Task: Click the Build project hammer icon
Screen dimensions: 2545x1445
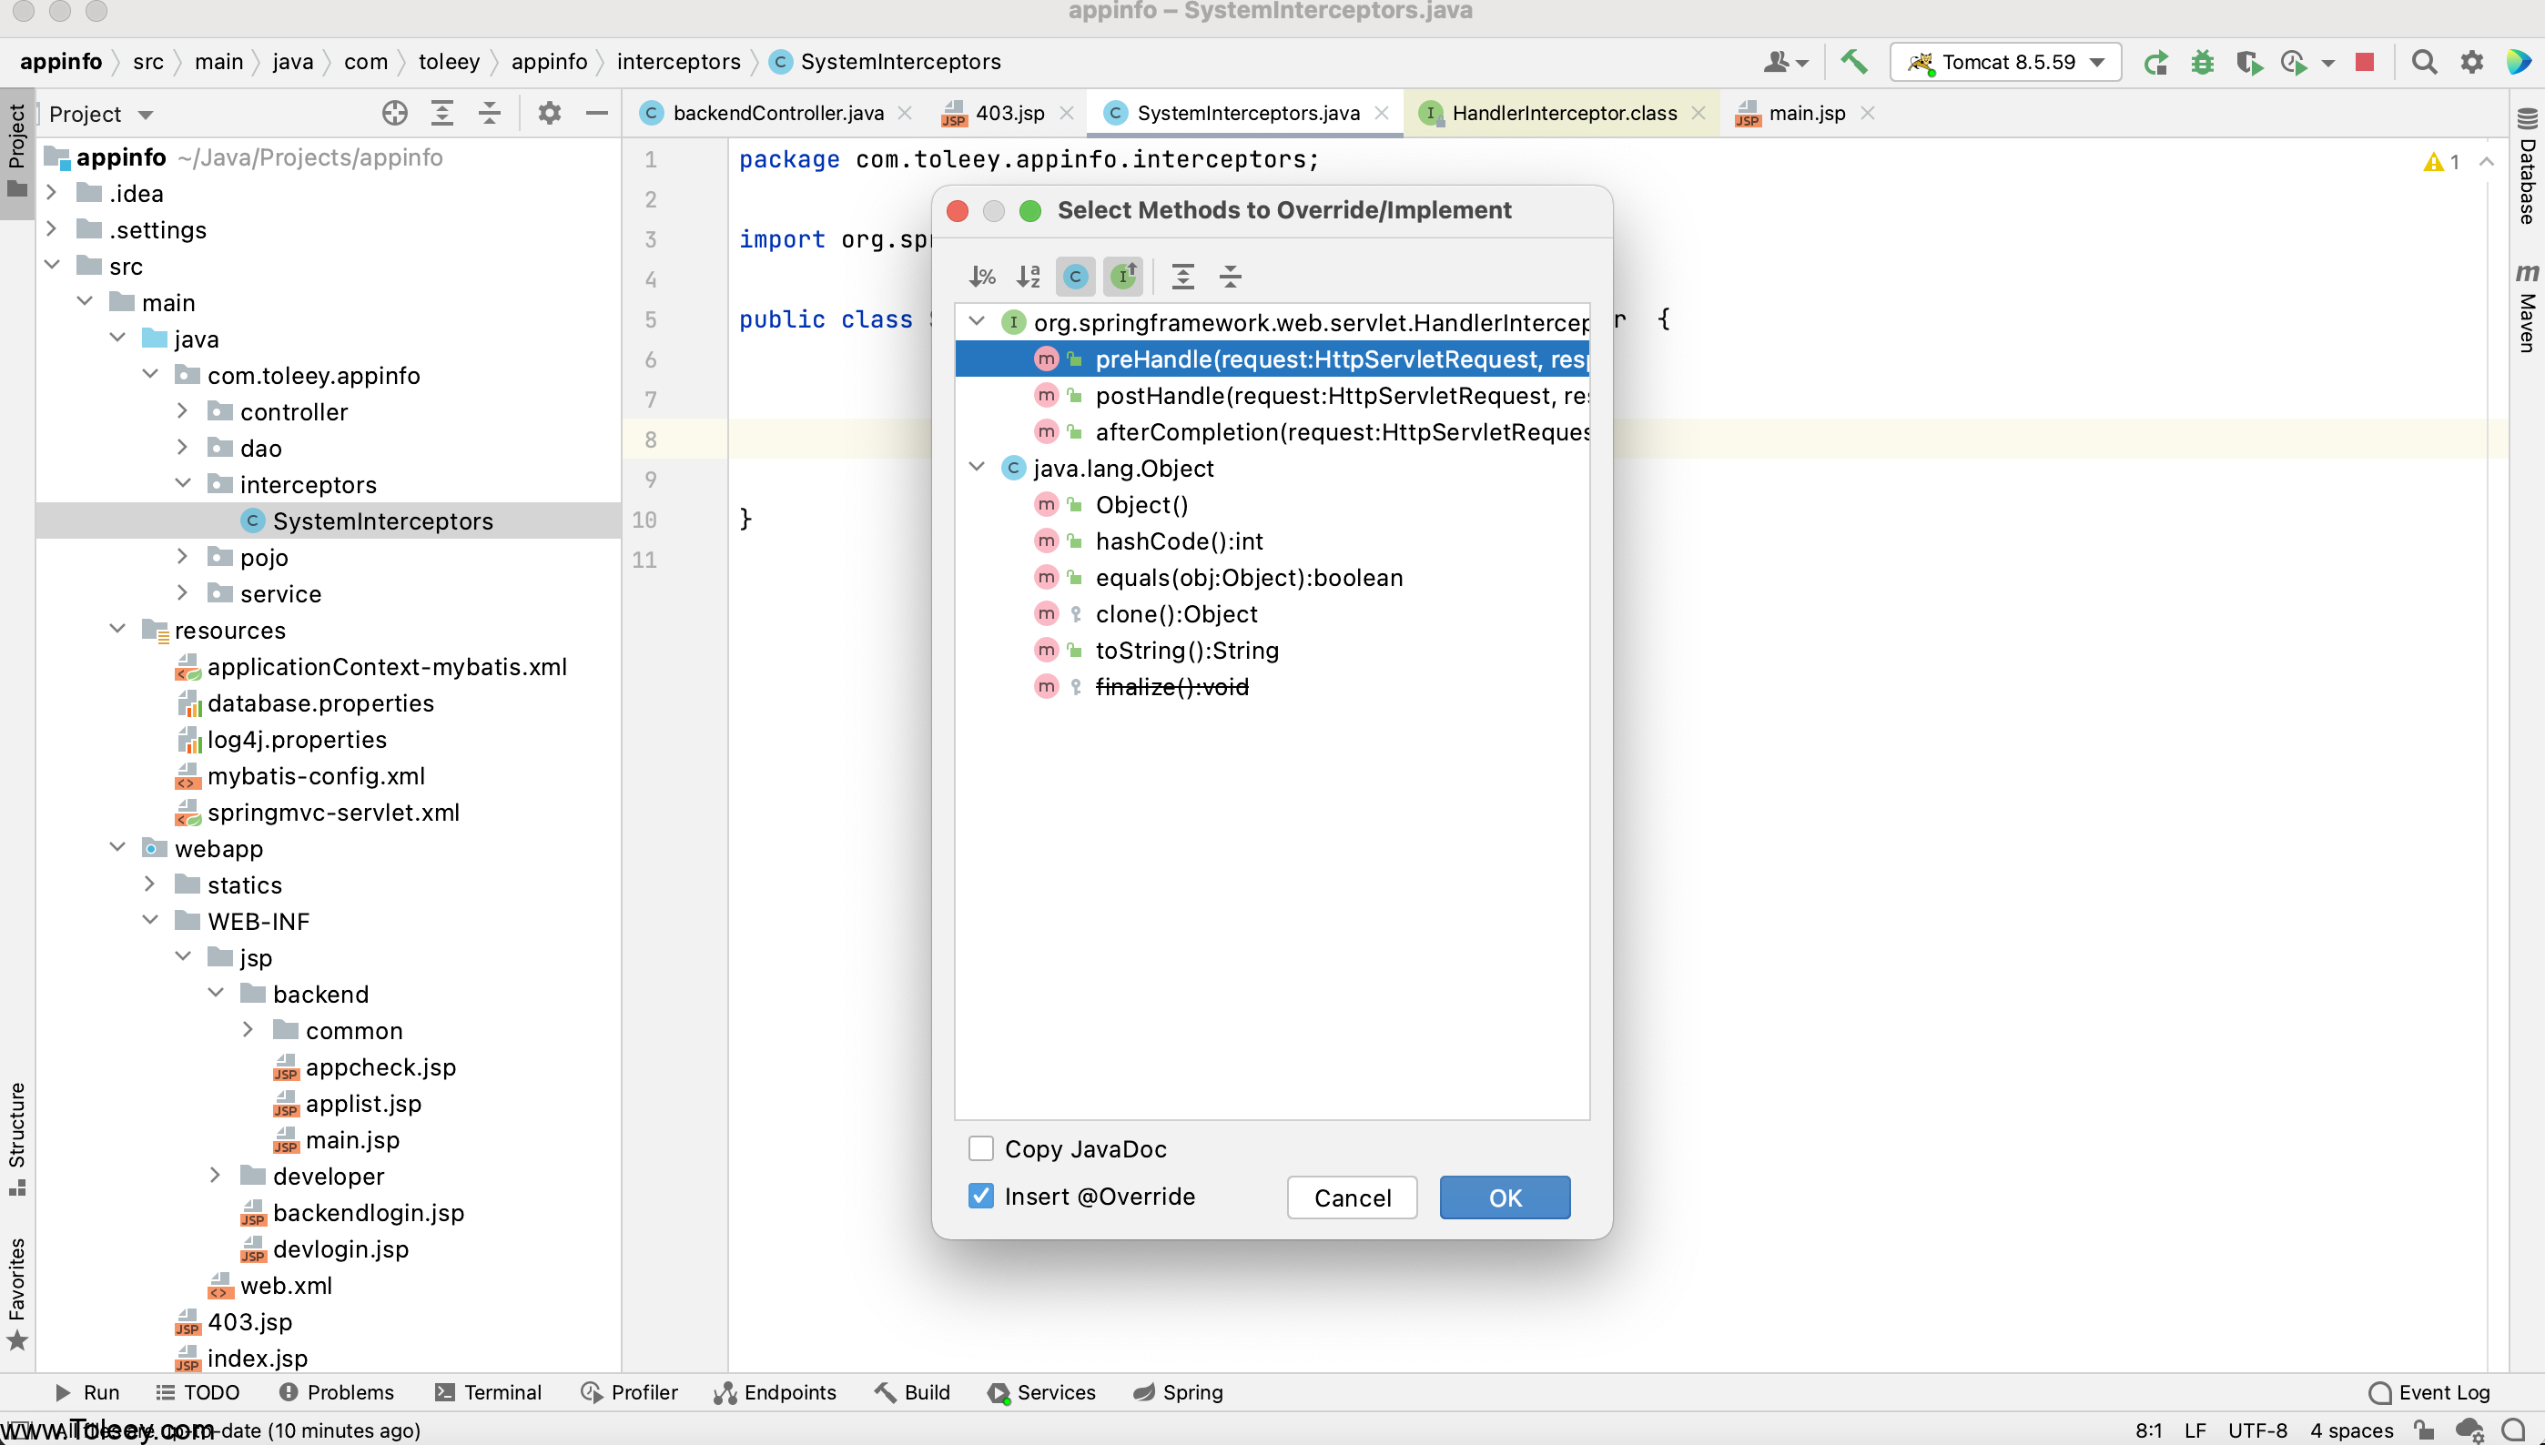Action: point(1853,62)
